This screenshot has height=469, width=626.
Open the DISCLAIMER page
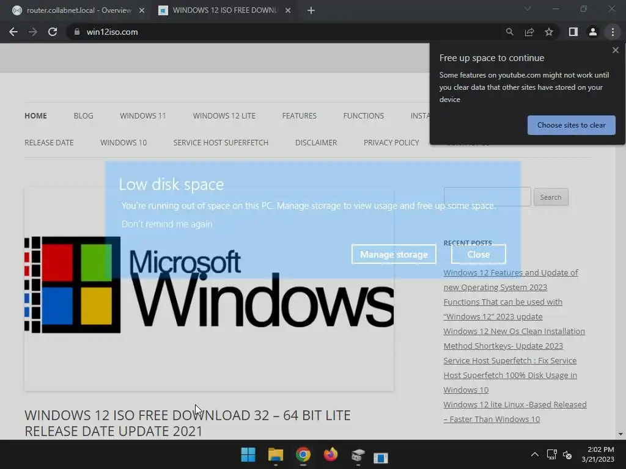(316, 143)
